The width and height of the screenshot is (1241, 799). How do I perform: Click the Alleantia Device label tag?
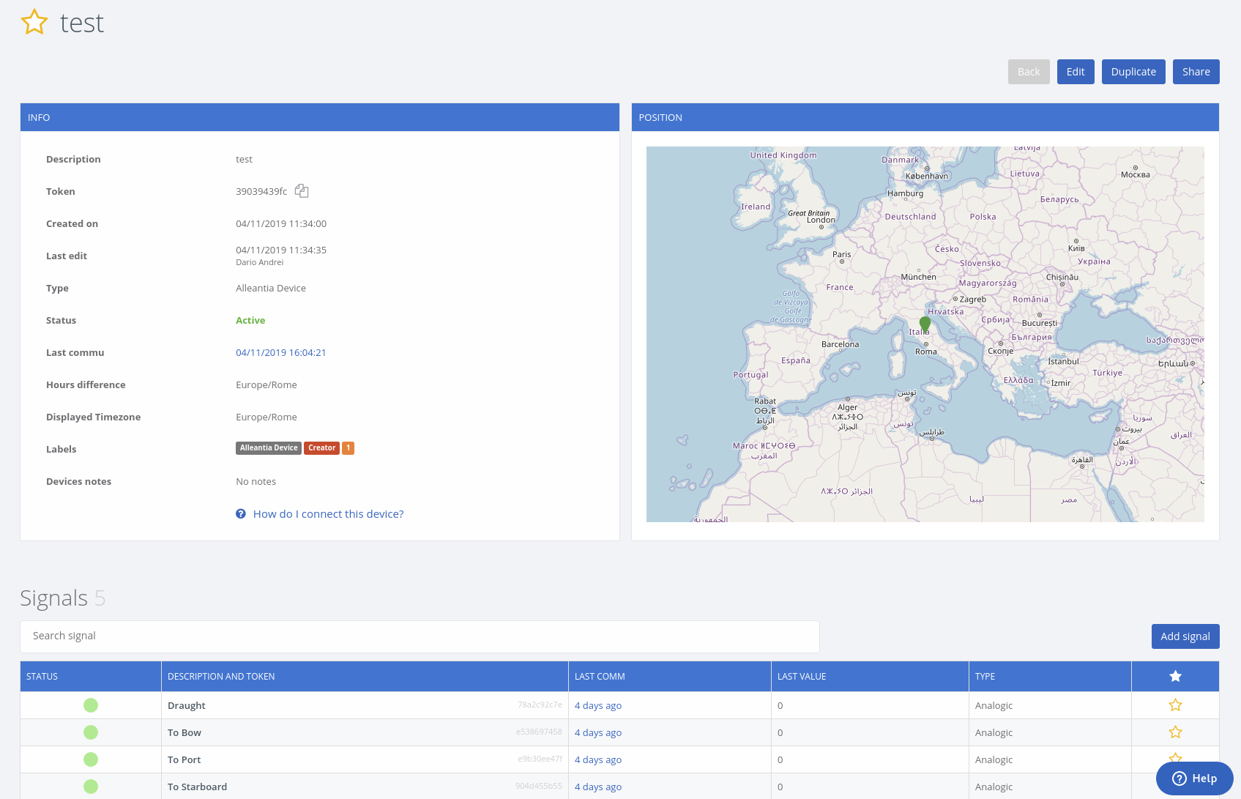pos(269,448)
